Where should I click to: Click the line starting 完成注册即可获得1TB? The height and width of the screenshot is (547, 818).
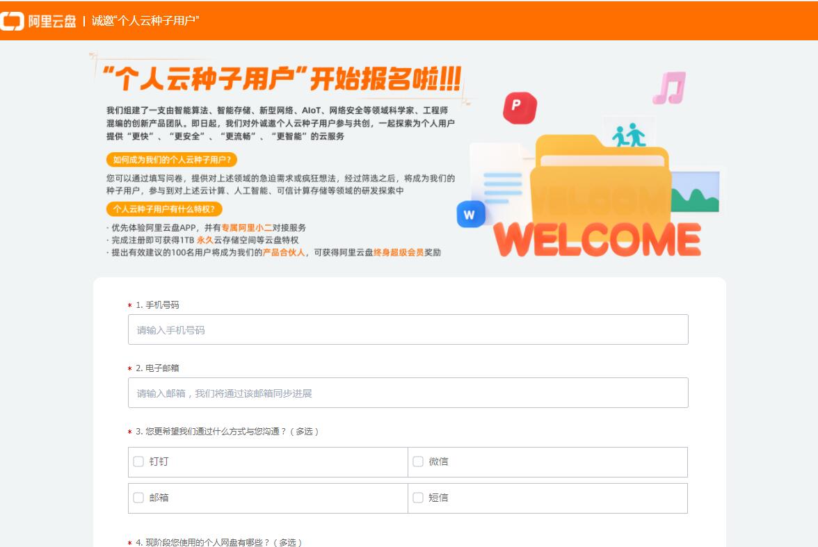[204, 240]
